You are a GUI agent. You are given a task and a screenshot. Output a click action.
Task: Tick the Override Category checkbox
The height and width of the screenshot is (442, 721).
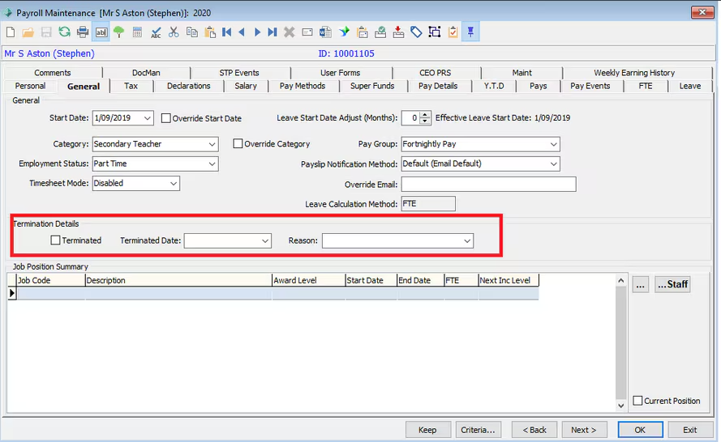pyautogui.click(x=238, y=143)
